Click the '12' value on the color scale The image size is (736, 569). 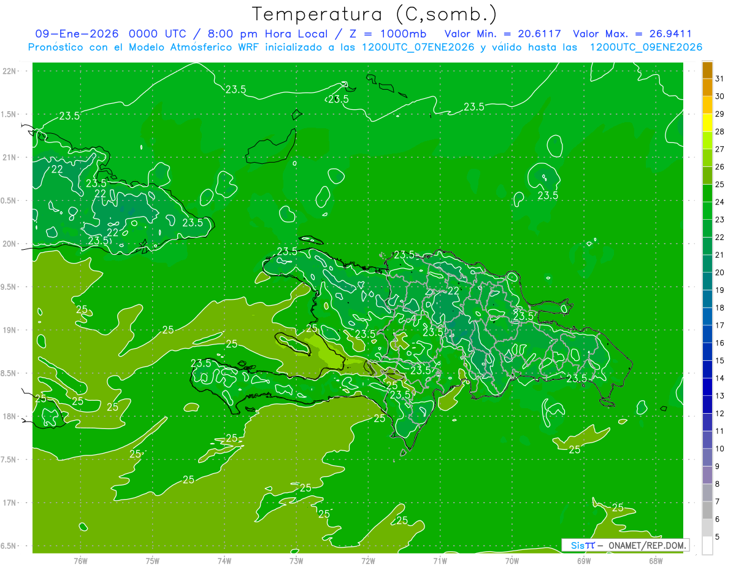pos(719,413)
